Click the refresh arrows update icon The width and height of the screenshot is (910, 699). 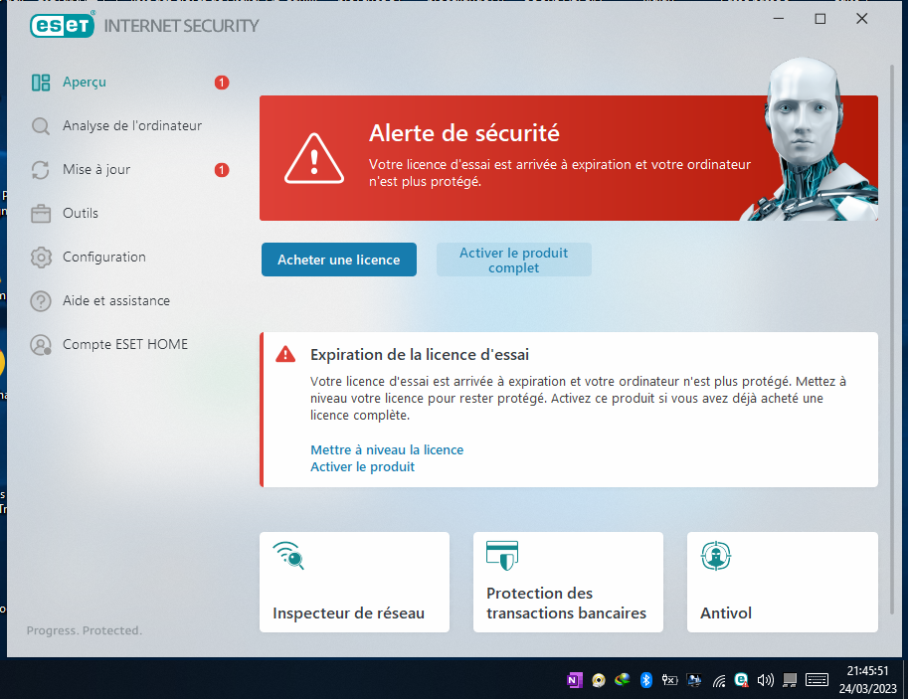(x=41, y=170)
